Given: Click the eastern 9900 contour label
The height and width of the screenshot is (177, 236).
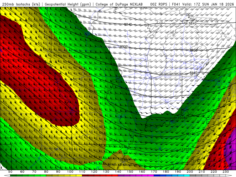Looking at the screenshot, I should (194, 50).
